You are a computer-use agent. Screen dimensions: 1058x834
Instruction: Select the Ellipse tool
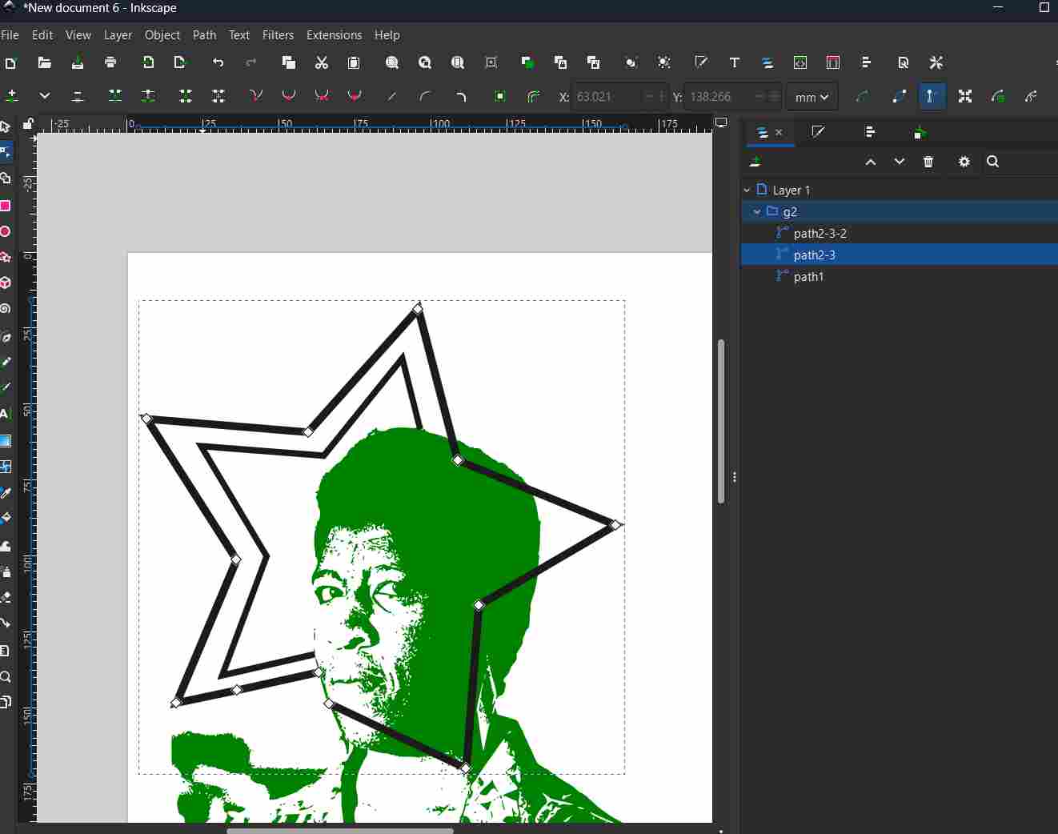click(6, 231)
